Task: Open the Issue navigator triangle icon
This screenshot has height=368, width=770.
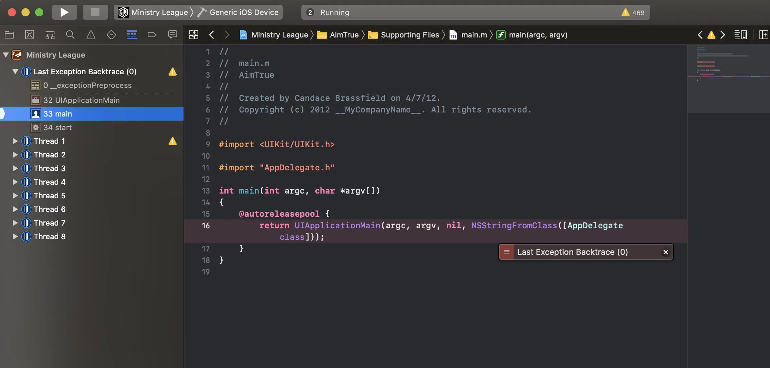Action: click(x=91, y=35)
